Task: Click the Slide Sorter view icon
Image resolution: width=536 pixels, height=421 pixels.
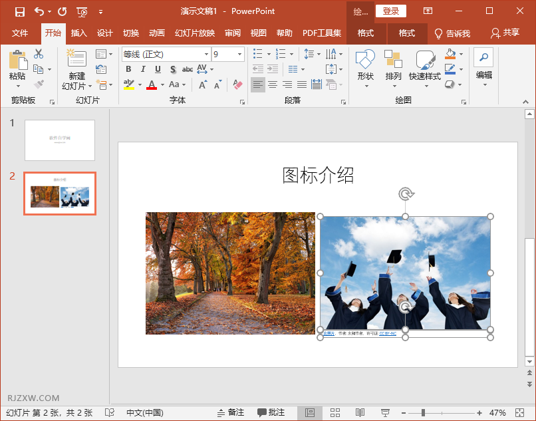Action: 335,412
